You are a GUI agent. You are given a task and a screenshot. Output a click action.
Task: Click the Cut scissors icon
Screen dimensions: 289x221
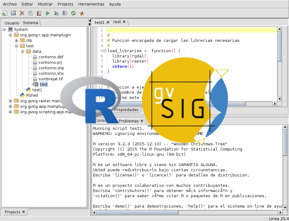click(22, 13)
